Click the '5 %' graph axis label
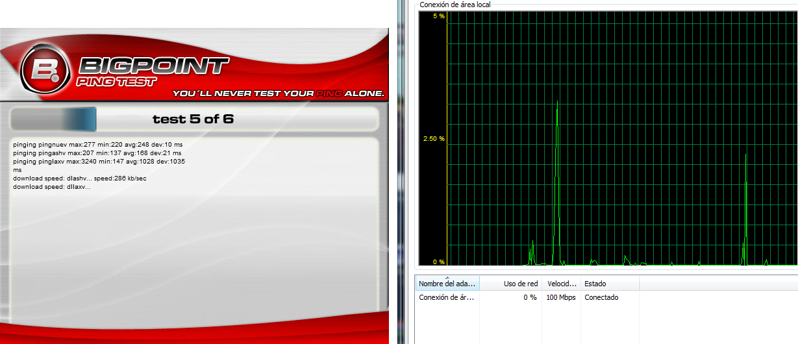This screenshot has width=798, height=344. point(438,16)
